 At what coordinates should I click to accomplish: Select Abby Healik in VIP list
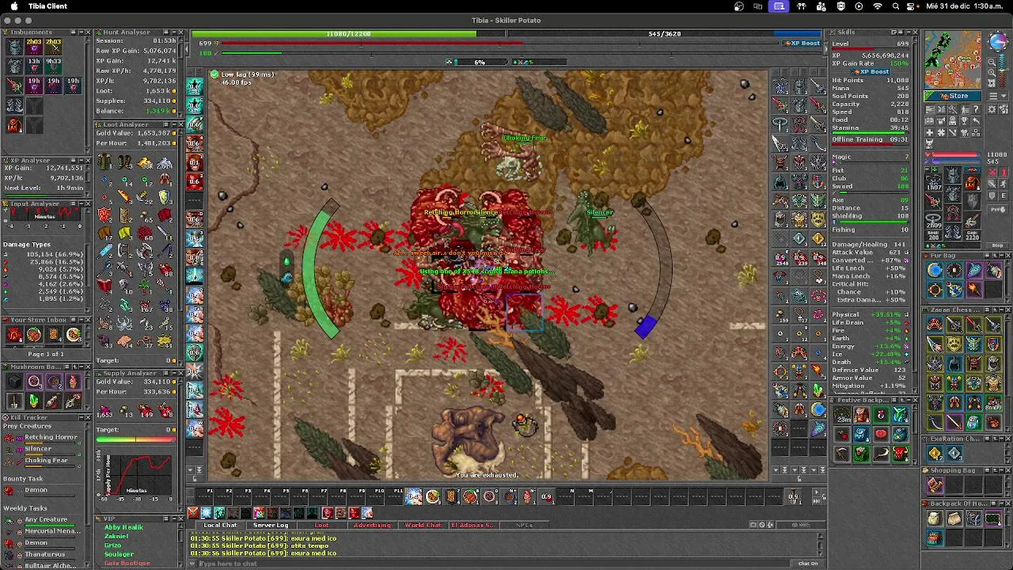point(123,528)
